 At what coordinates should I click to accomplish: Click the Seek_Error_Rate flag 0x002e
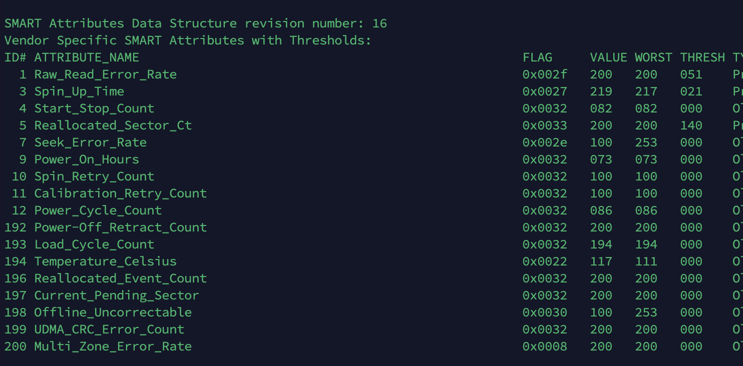coord(545,142)
